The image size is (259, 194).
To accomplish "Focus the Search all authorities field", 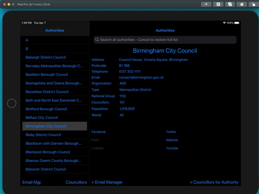I will click(x=165, y=40).
